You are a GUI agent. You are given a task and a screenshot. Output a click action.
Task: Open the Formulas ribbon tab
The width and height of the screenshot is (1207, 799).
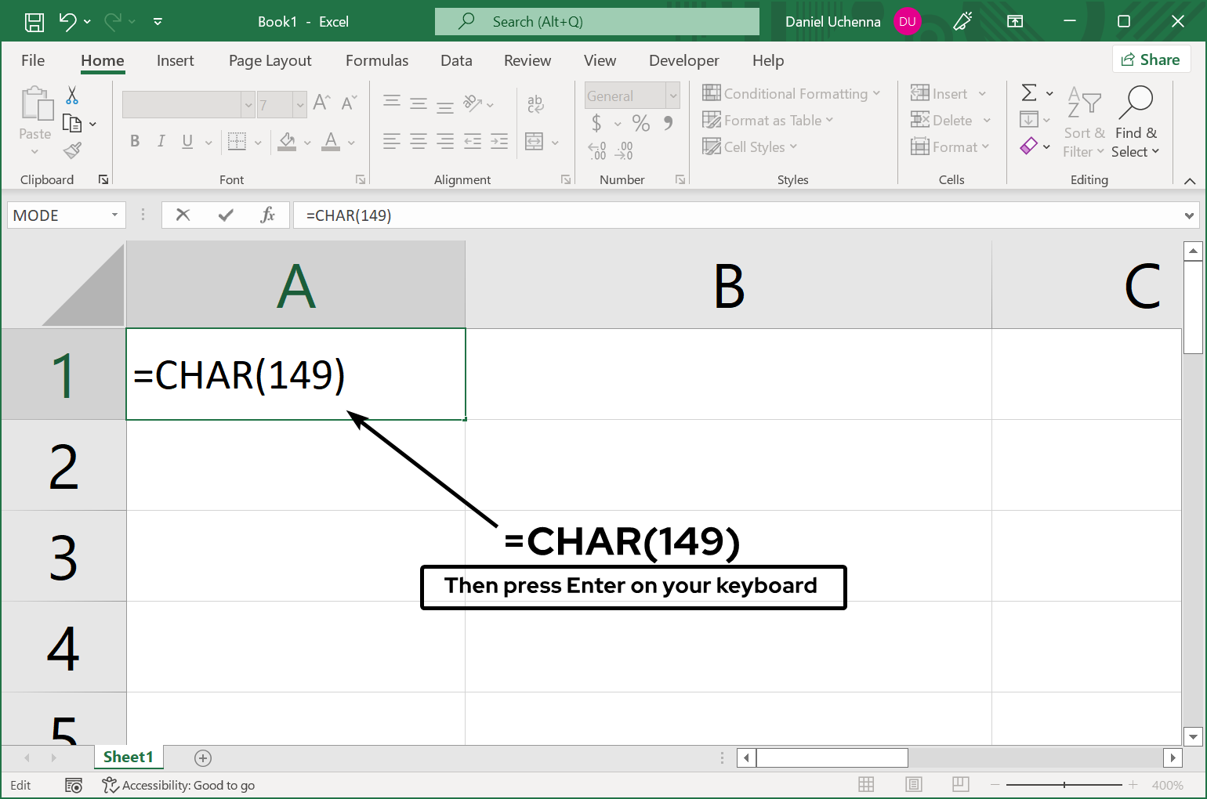tap(377, 60)
